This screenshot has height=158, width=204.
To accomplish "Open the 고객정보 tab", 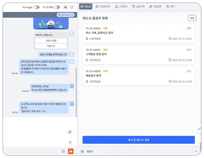I will (x=121, y=7).
